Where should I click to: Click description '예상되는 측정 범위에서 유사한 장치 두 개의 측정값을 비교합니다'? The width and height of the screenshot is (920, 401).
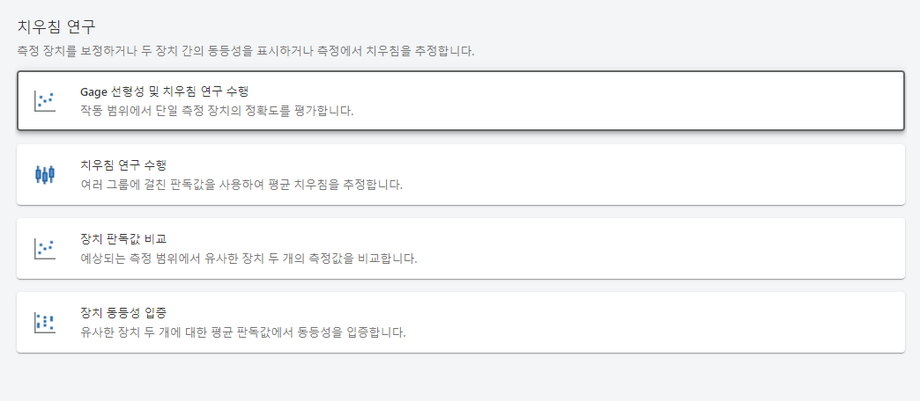pyautogui.click(x=248, y=259)
